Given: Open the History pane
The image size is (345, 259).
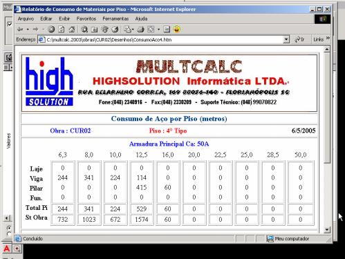Looking at the screenshot, I should [x=115, y=29].
